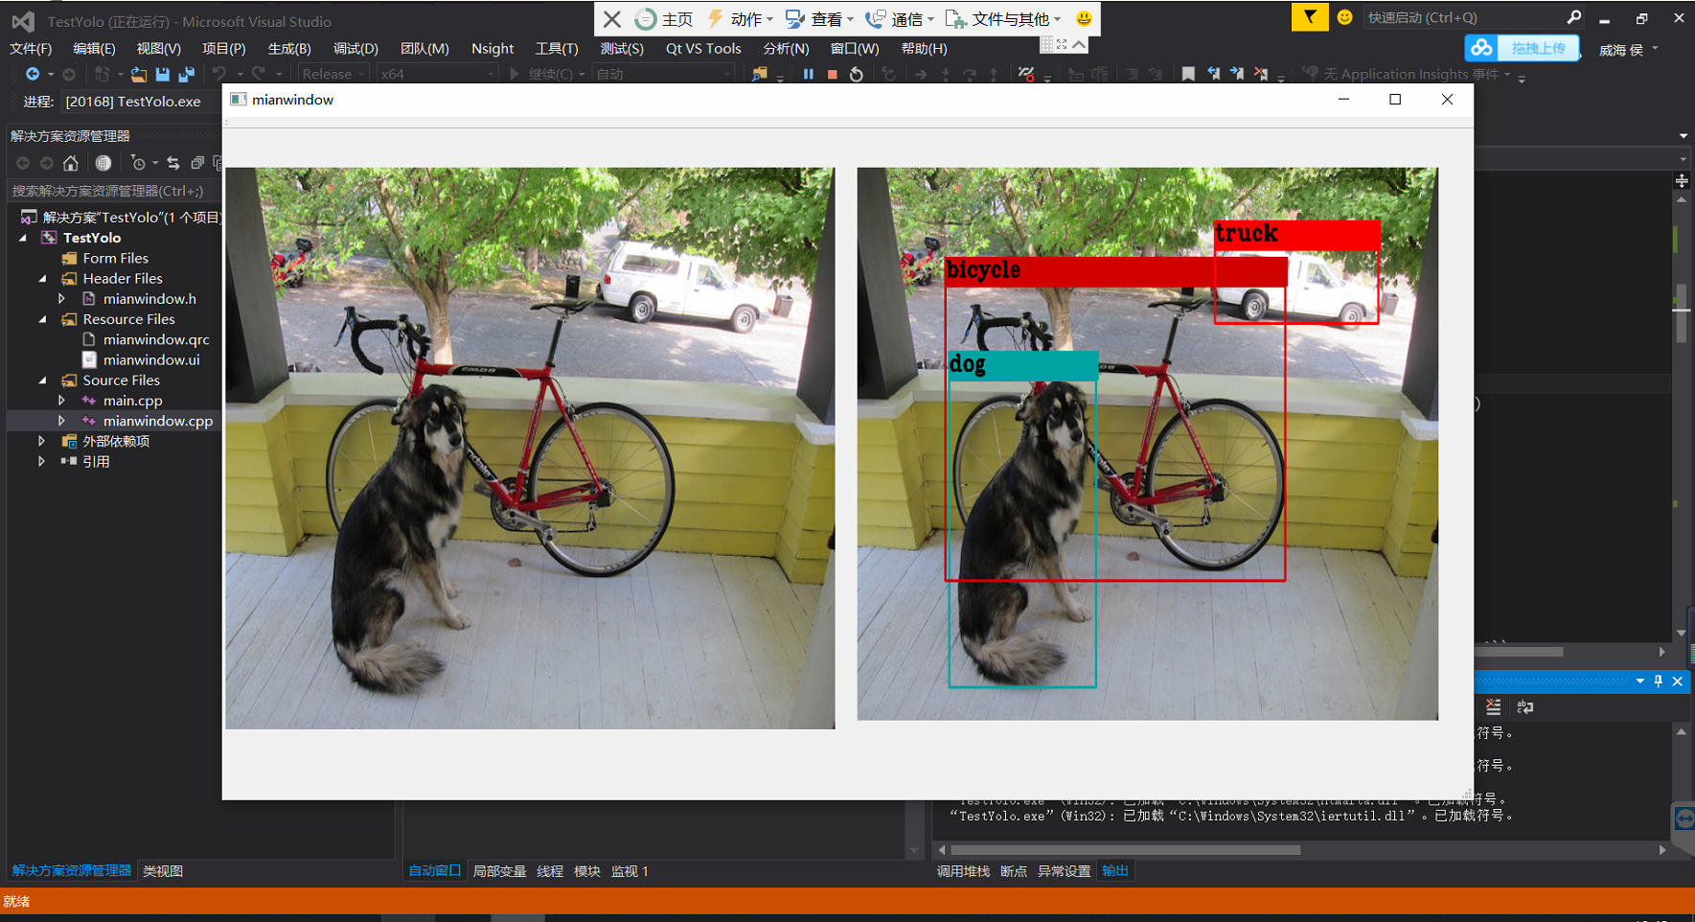Click the Step Out debug icon

click(x=994, y=74)
